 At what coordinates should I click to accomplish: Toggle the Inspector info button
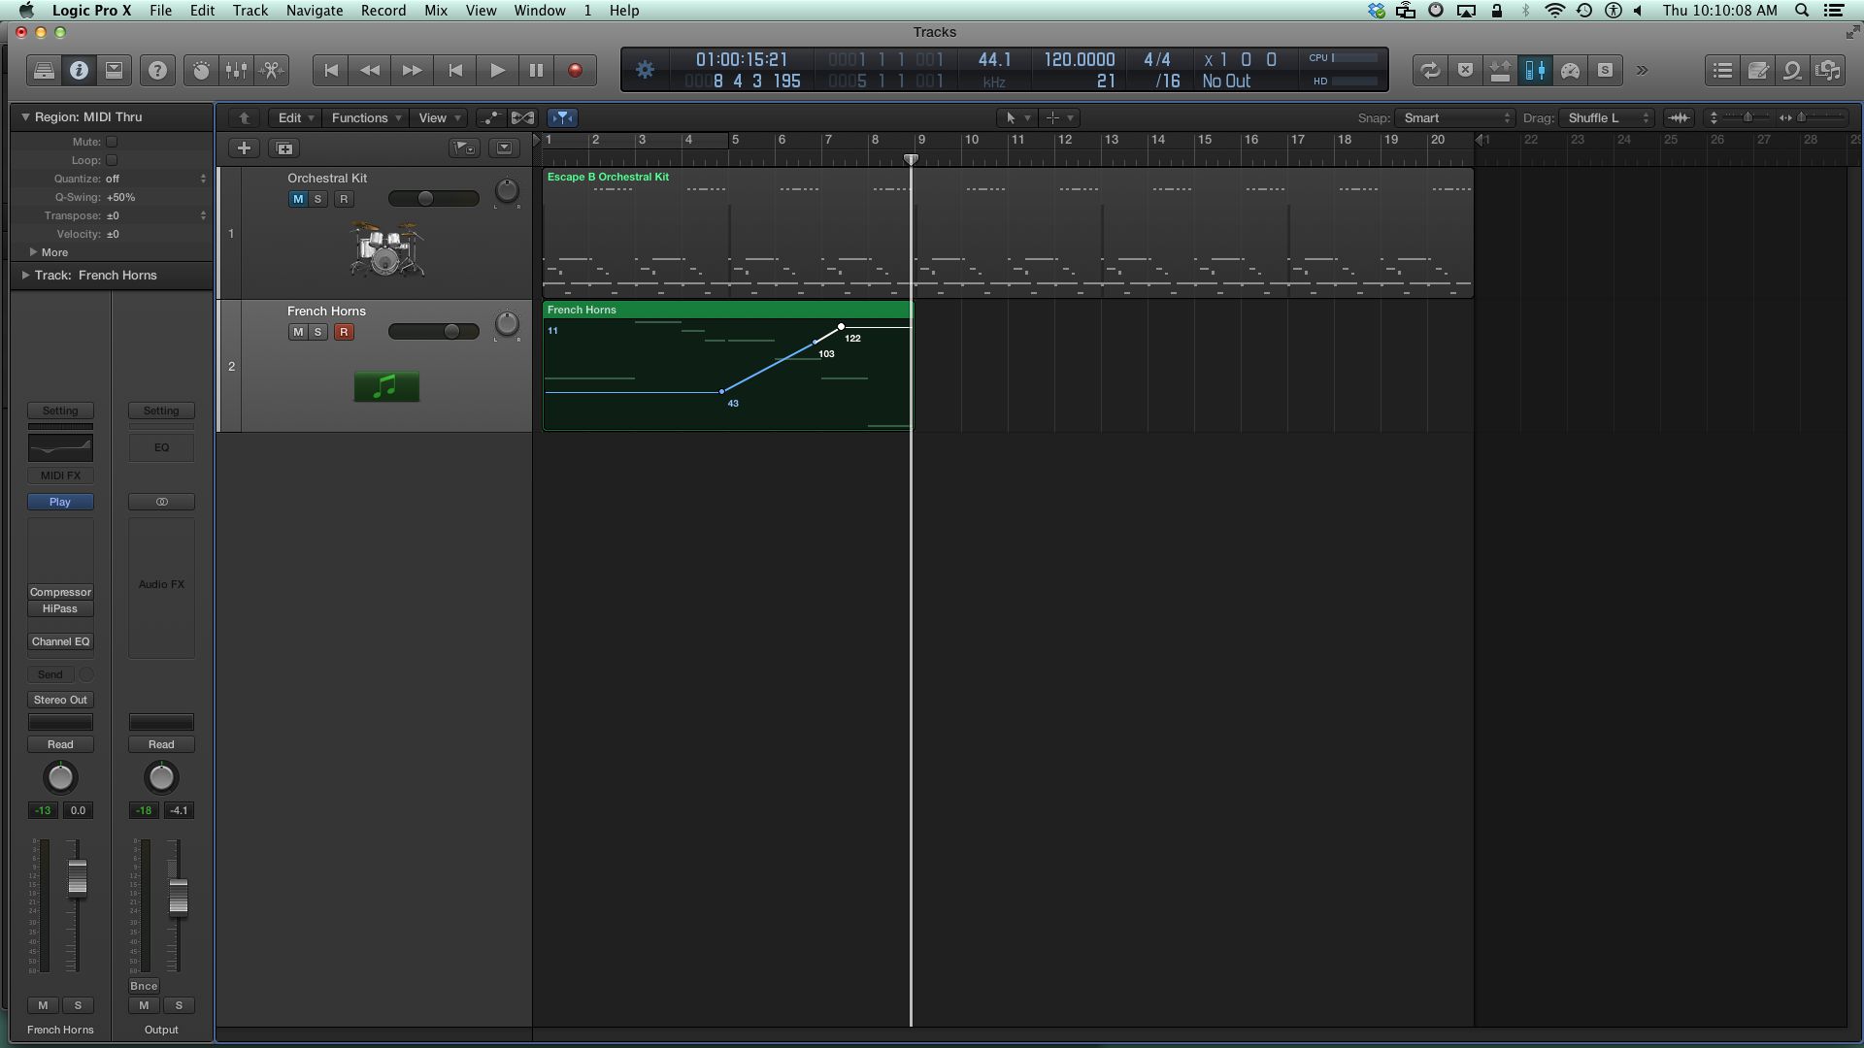pyautogui.click(x=79, y=70)
